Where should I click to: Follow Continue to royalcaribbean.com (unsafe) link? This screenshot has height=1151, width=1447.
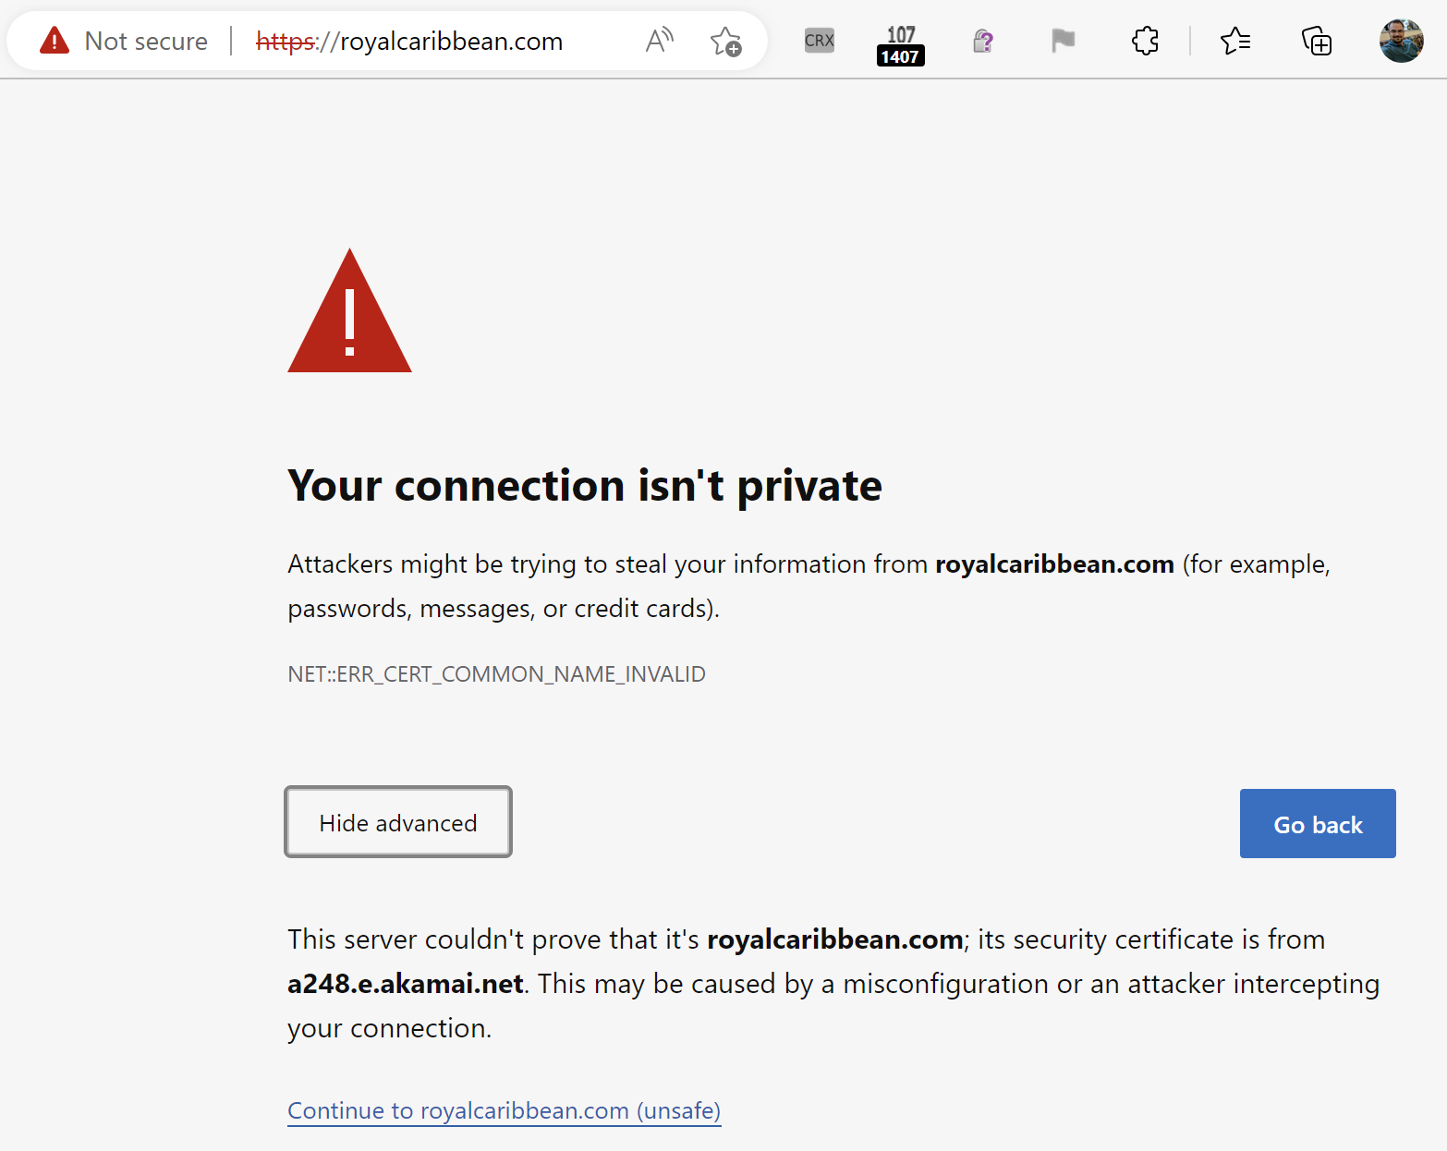coord(504,1110)
